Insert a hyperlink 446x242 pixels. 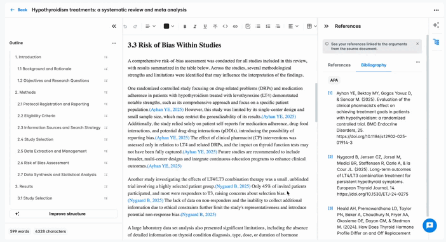coord(235,27)
